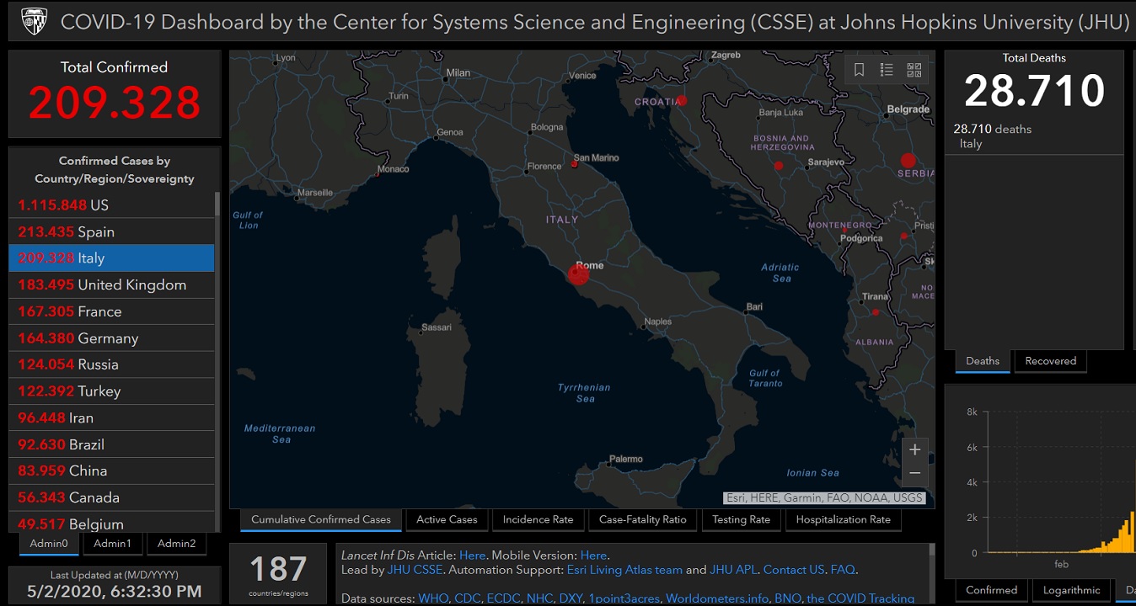Open the Case-Fatality Ratio tab
The height and width of the screenshot is (606, 1136).
click(x=642, y=519)
